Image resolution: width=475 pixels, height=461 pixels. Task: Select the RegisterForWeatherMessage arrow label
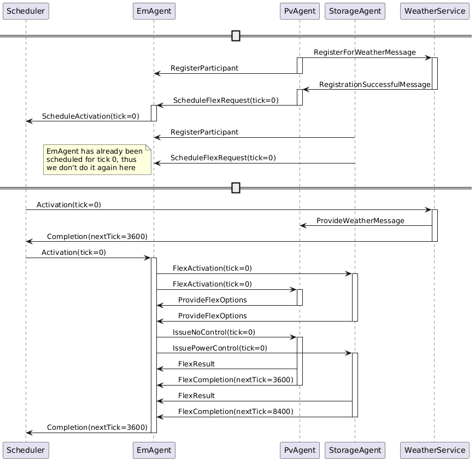[366, 52]
